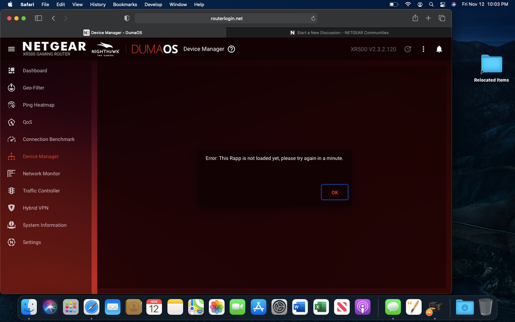Select Device Manager in the sidebar

click(x=41, y=156)
